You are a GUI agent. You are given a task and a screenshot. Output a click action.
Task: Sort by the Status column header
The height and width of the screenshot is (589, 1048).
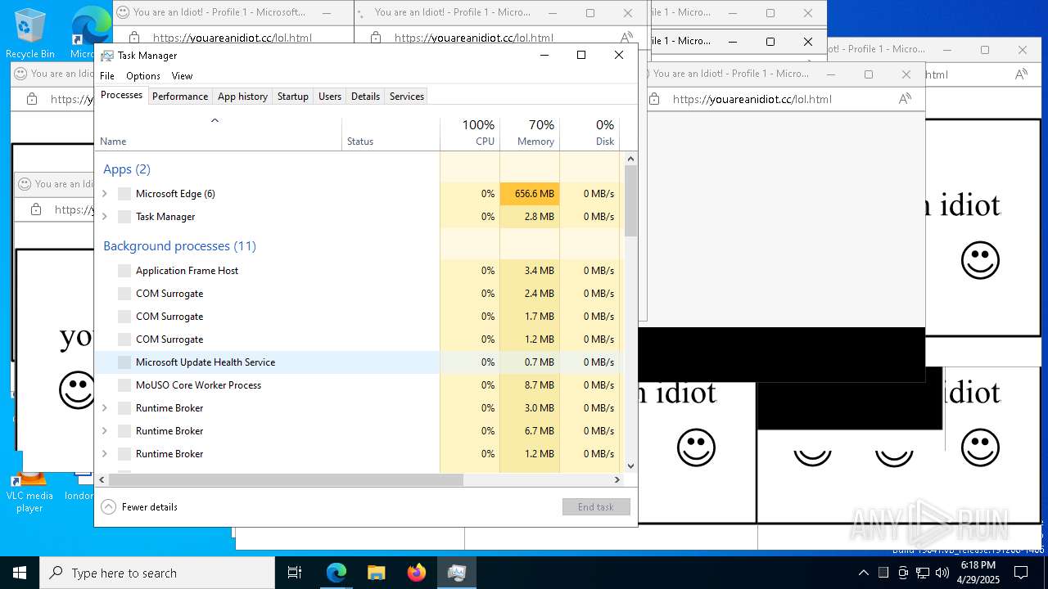(x=391, y=133)
